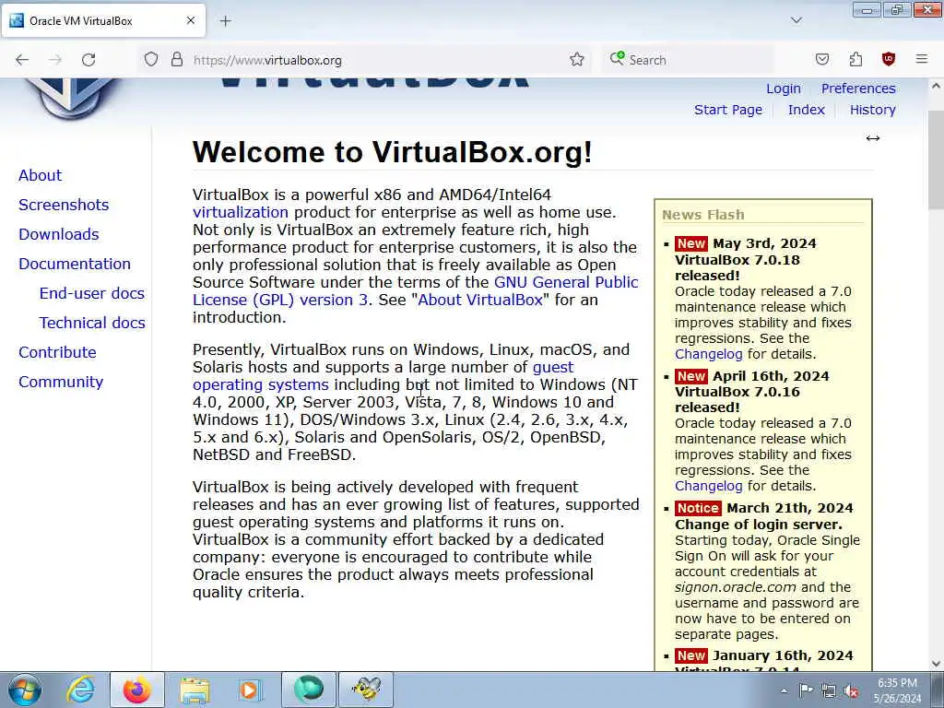This screenshot has height=708, width=944.
Task: Click the forward navigation arrow
Action: pyautogui.click(x=55, y=60)
